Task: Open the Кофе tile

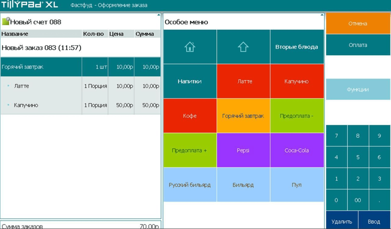Action: pos(189,116)
